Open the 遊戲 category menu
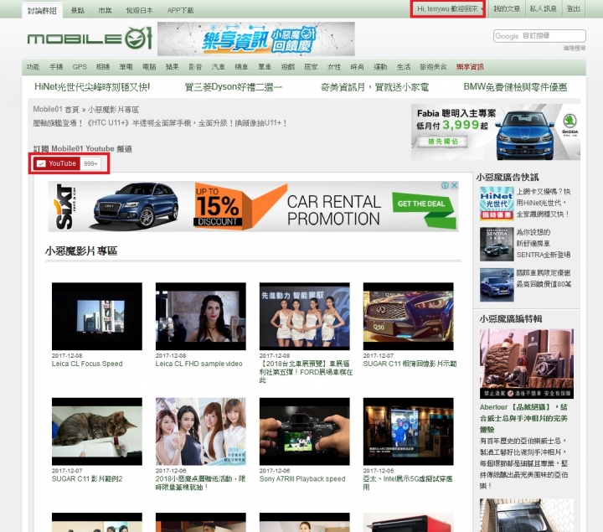 pyautogui.click(x=287, y=67)
